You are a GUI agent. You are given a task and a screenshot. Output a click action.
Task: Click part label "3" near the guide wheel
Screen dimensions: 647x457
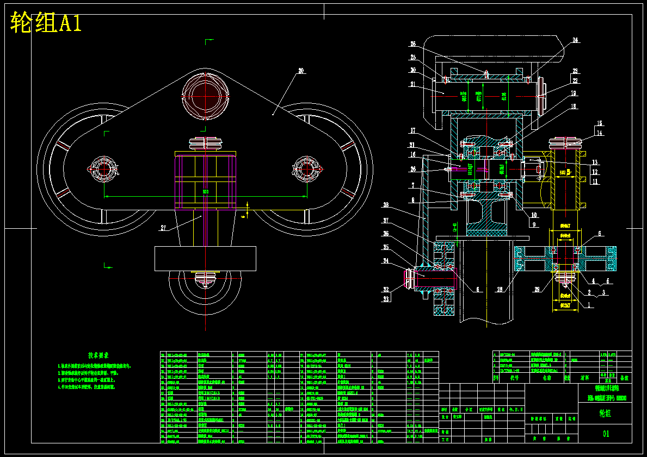coord(603,292)
